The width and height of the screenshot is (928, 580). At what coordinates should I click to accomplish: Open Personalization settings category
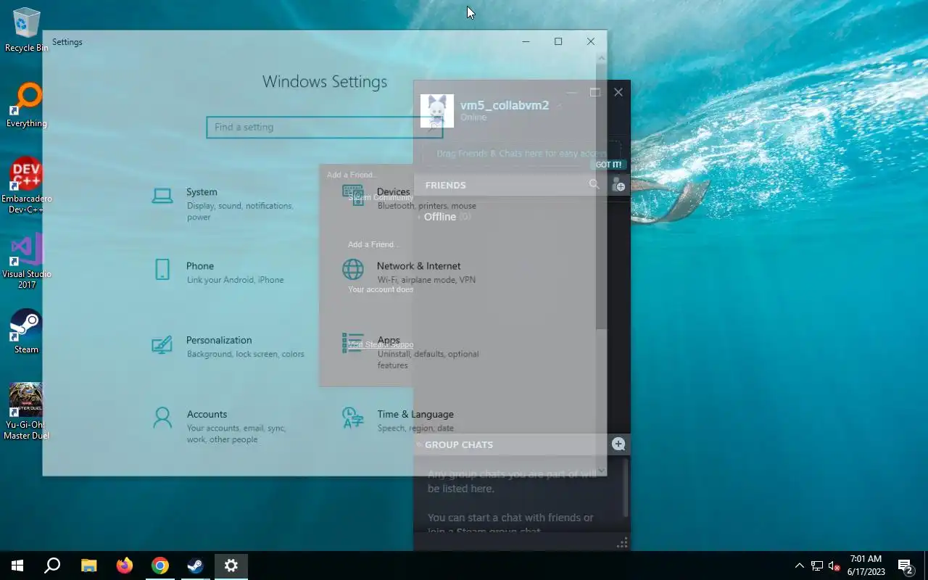228,347
